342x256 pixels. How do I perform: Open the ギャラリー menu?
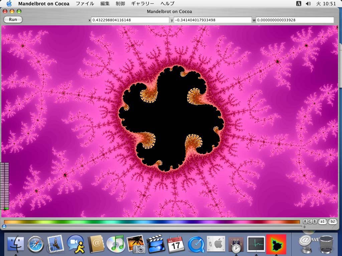point(143,3)
